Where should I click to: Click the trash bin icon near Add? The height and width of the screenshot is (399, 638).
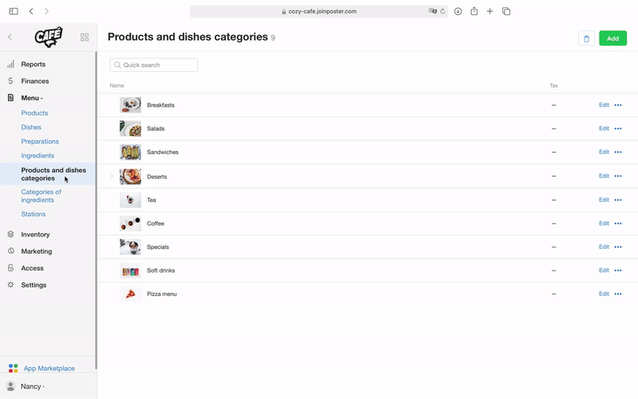(586, 38)
